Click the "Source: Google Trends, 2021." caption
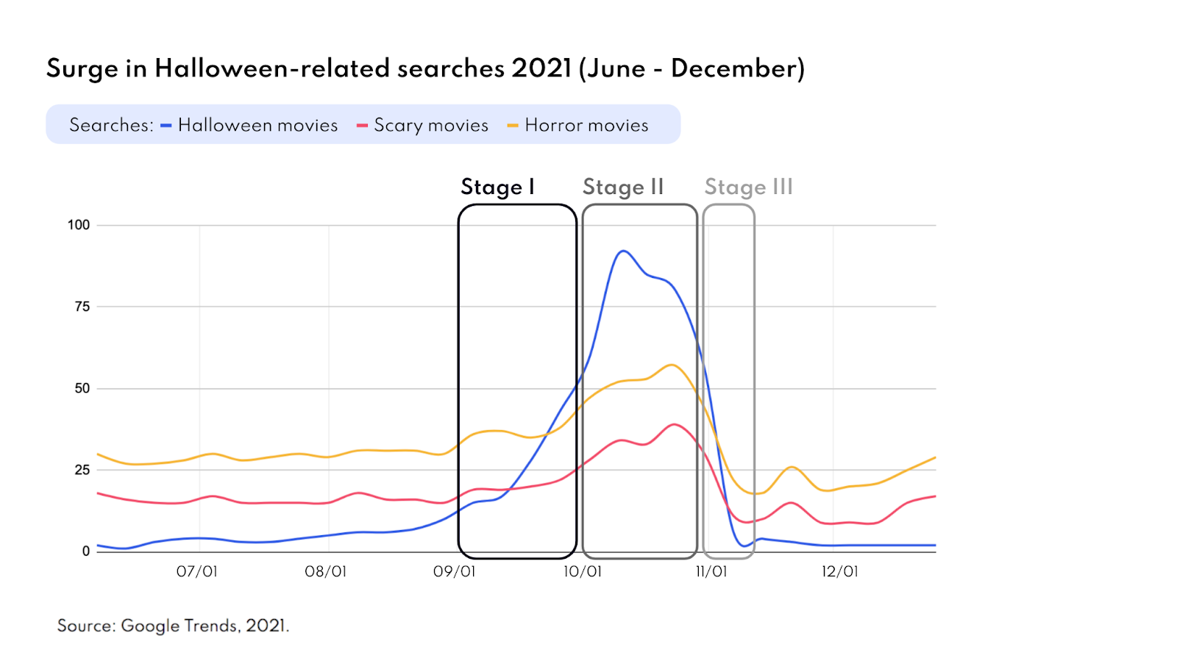 [174, 626]
